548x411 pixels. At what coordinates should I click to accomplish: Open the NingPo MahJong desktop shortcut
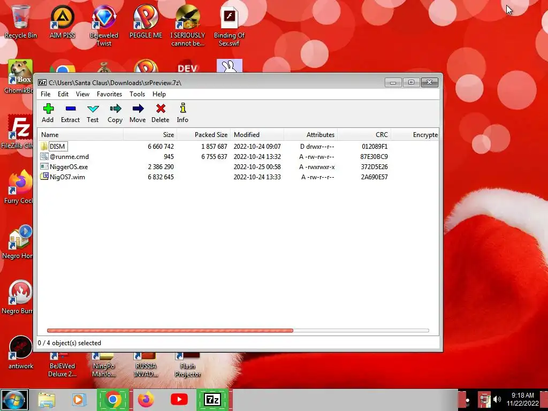[104, 365]
